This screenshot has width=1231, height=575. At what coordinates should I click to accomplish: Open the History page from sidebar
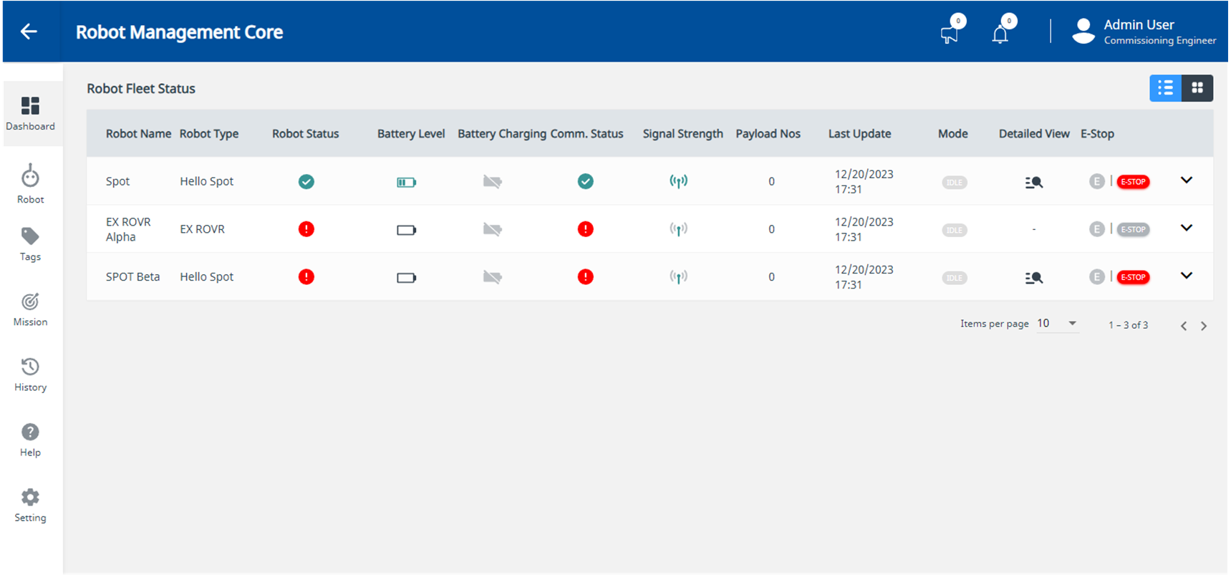click(30, 375)
